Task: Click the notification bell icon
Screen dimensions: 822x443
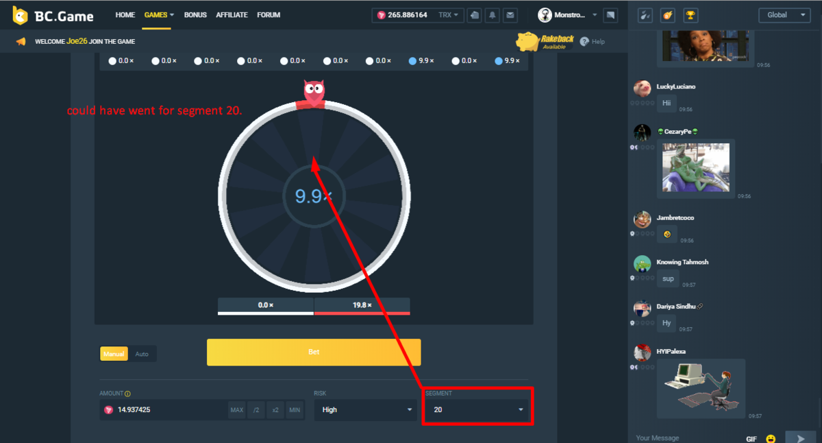Action: click(x=492, y=15)
